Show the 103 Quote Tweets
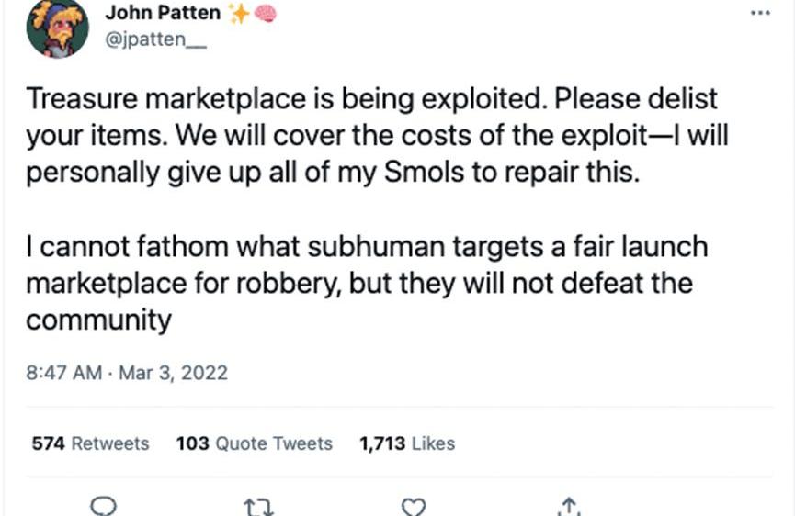Viewport: 795px width, 516px height. [254, 443]
